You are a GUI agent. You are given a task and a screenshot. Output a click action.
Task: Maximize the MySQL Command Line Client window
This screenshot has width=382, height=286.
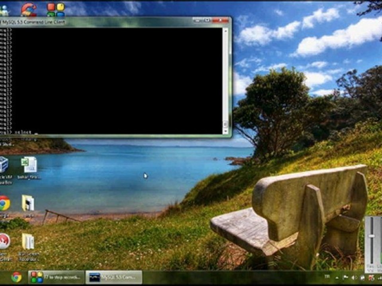(x=207, y=20)
